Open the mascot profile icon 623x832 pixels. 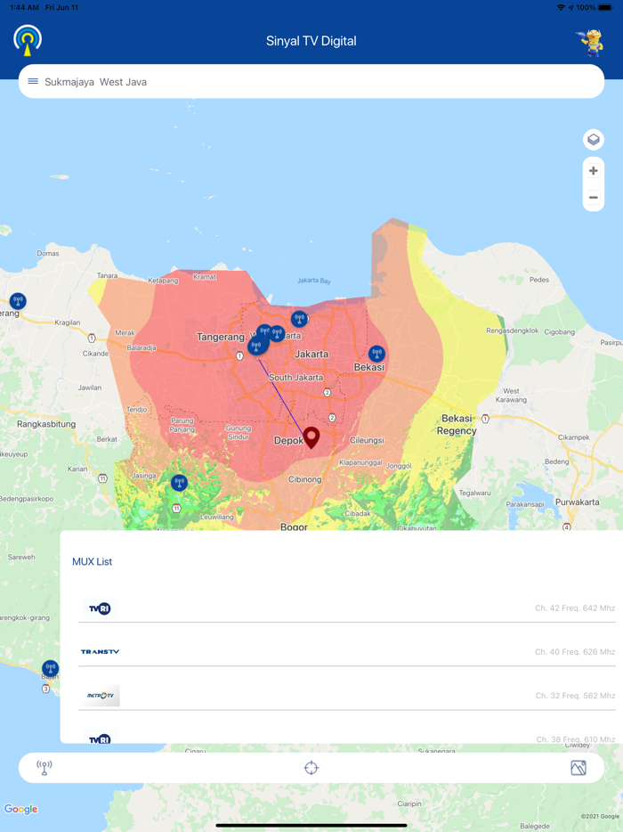point(590,43)
